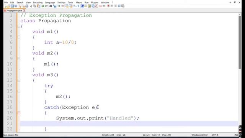Click the Redo arrow icon

(46, 6)
